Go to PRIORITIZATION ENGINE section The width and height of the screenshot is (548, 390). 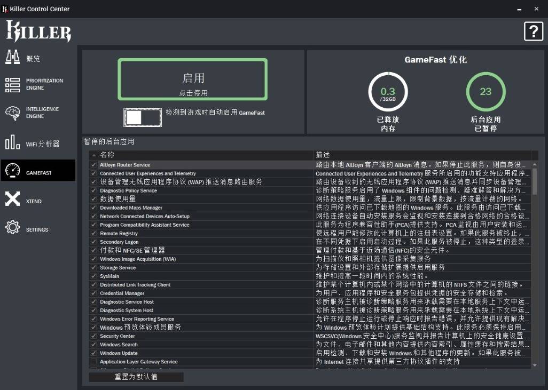[x=44, y=84]
